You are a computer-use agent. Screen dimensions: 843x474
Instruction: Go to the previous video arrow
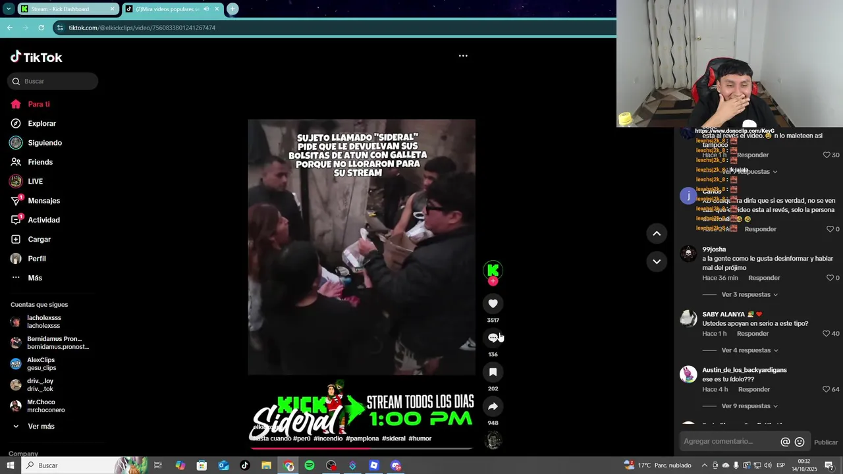(657, 233)
